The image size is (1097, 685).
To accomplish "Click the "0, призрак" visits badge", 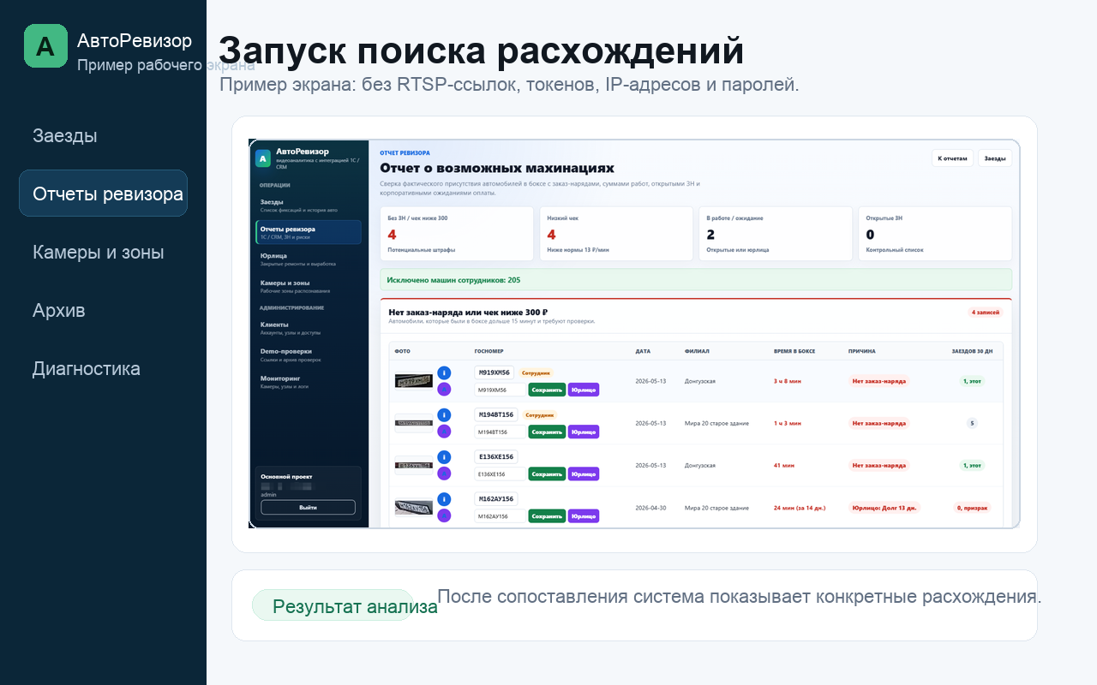I will click(972, 507).
